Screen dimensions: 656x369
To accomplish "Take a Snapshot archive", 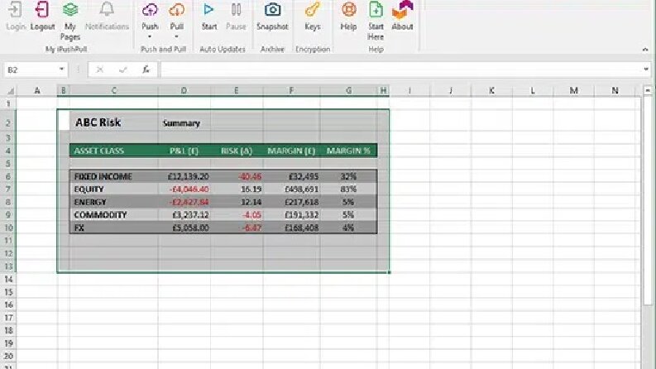I will (x=272, y=10).
